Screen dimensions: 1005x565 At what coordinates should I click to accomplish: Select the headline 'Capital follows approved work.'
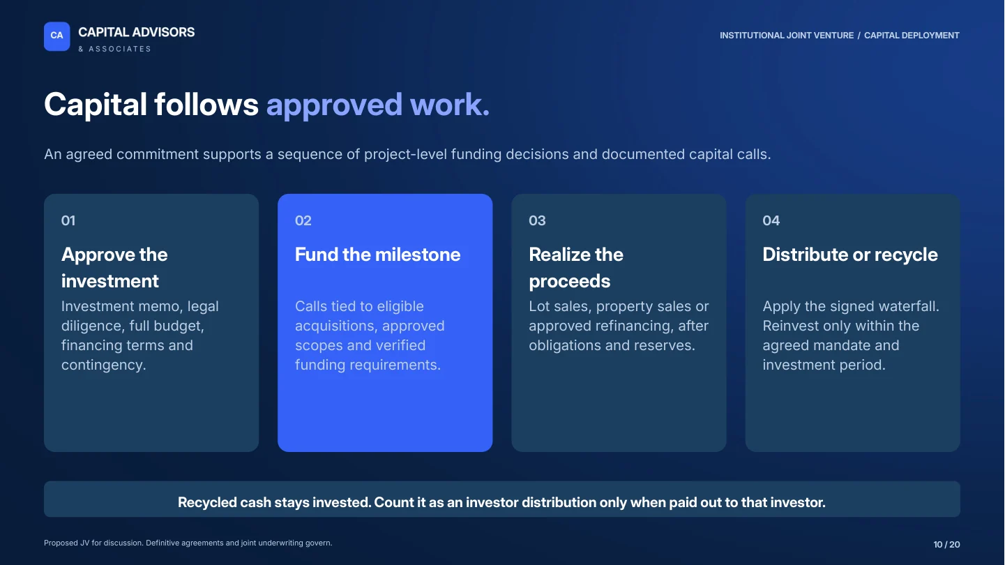click(x=267, y=105)
